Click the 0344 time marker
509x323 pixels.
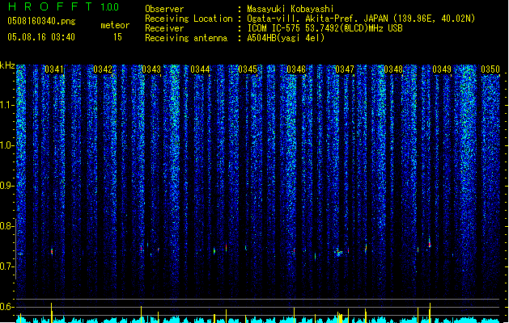[200, 69]
